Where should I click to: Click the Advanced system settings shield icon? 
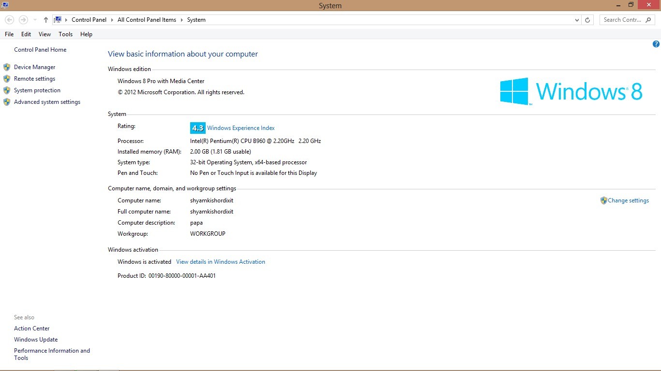(x=7, y=102)
